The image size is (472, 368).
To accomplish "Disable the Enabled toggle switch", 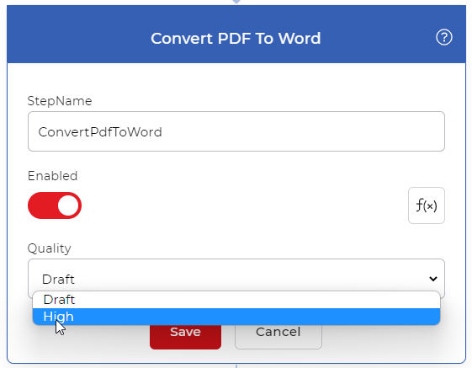I will [x=55, y=205].
